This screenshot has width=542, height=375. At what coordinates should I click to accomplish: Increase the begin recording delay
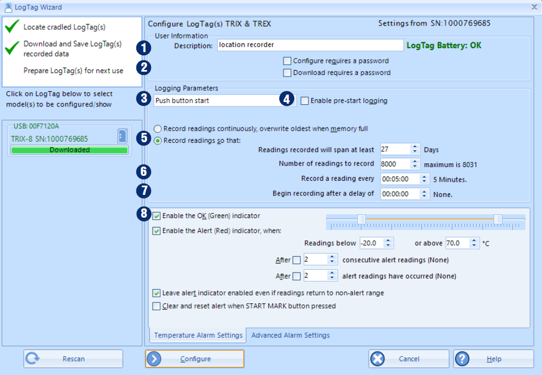[424, 191]
